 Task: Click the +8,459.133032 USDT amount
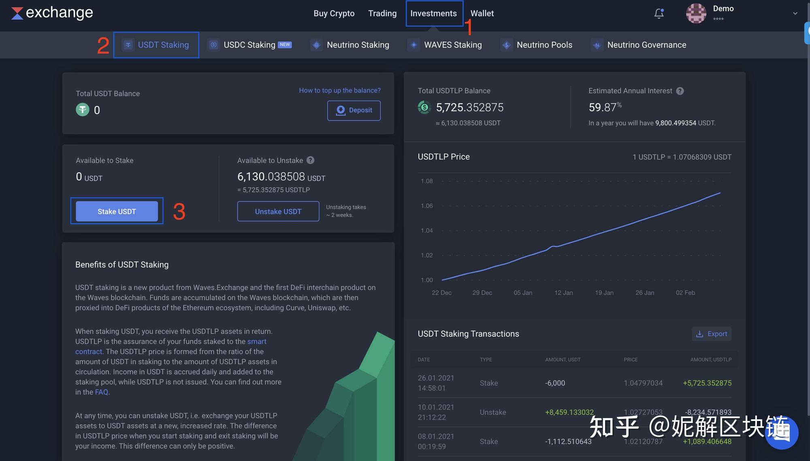[569, 412]
